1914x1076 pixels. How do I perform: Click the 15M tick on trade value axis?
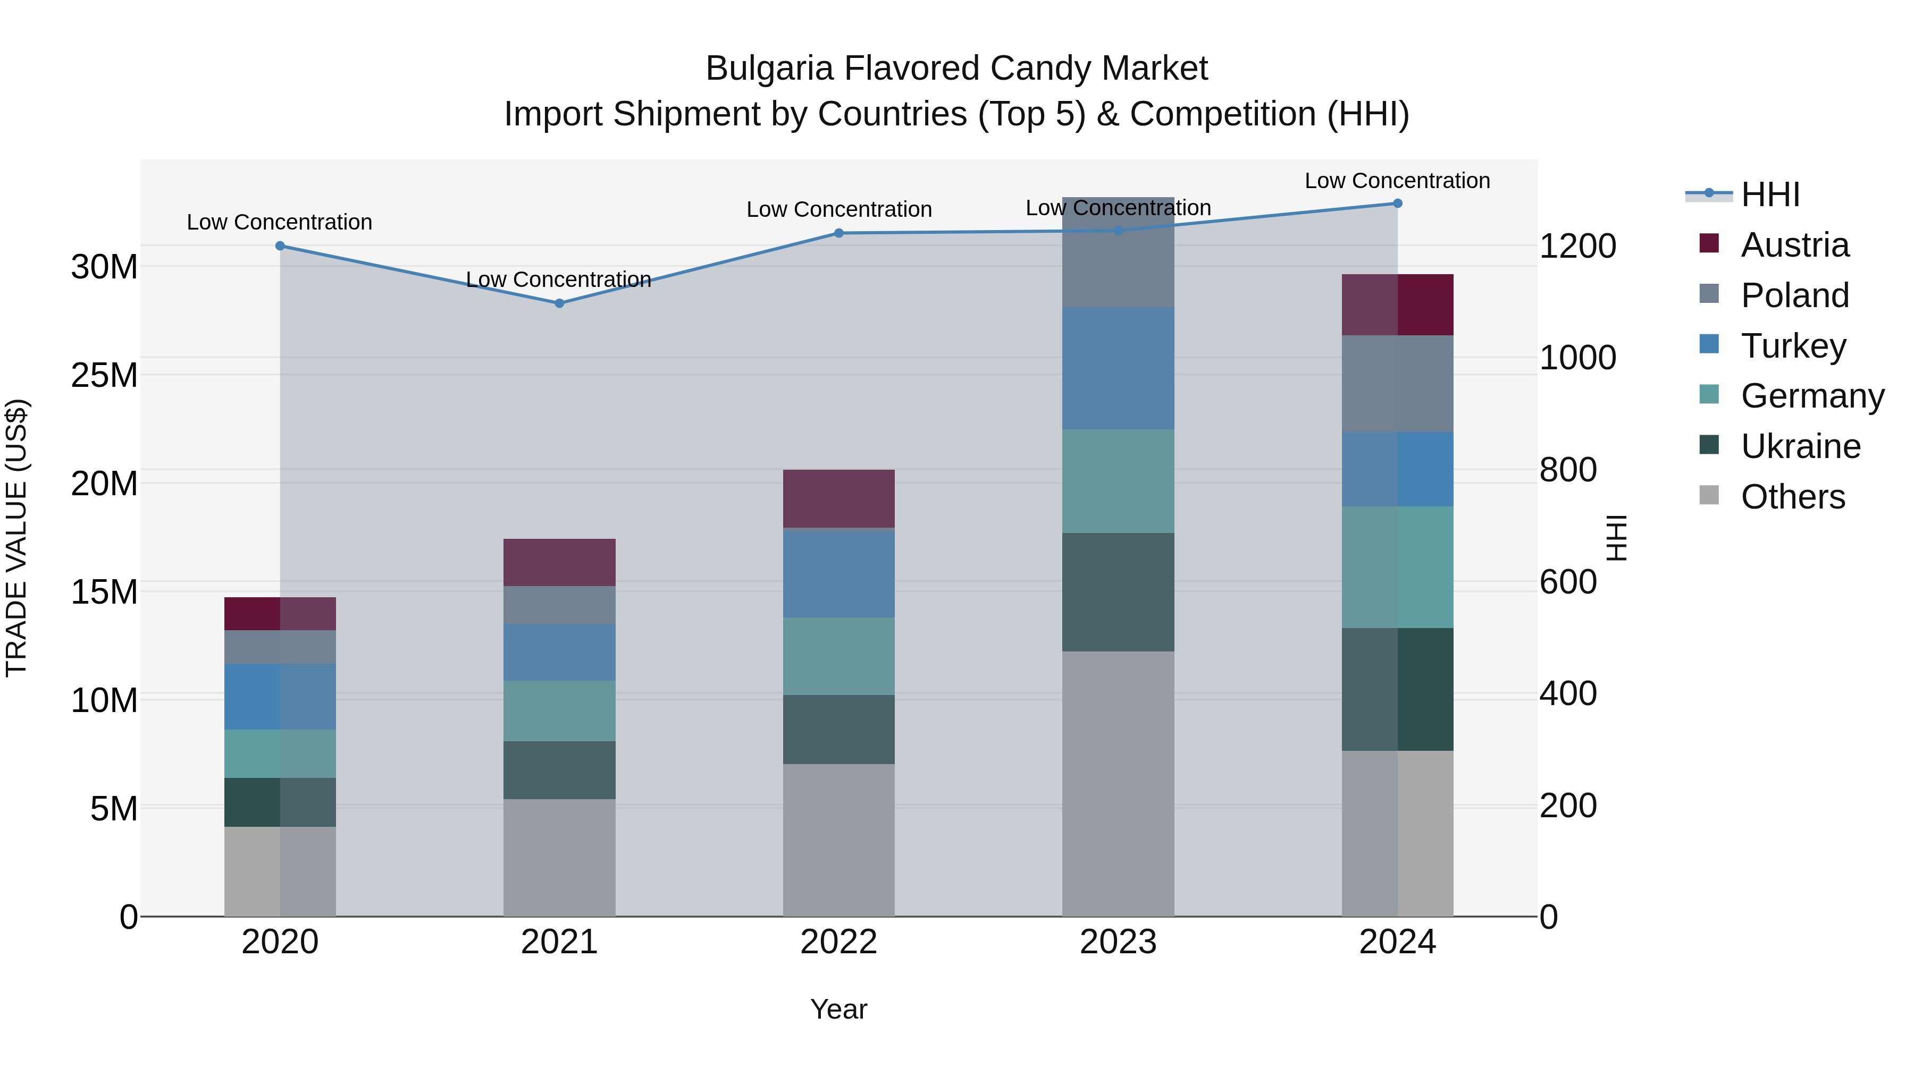click(104, 592)
